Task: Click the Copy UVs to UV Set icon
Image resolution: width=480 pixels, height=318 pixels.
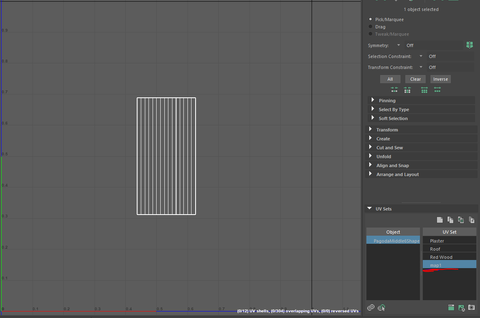Action: (461, 220)
